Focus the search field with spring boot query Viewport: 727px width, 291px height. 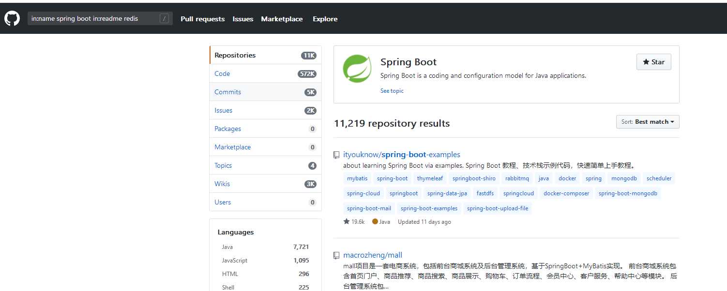coord(100,19)
